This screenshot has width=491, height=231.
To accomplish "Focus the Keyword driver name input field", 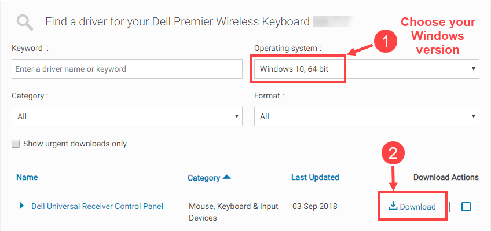I will coord(127,69).
